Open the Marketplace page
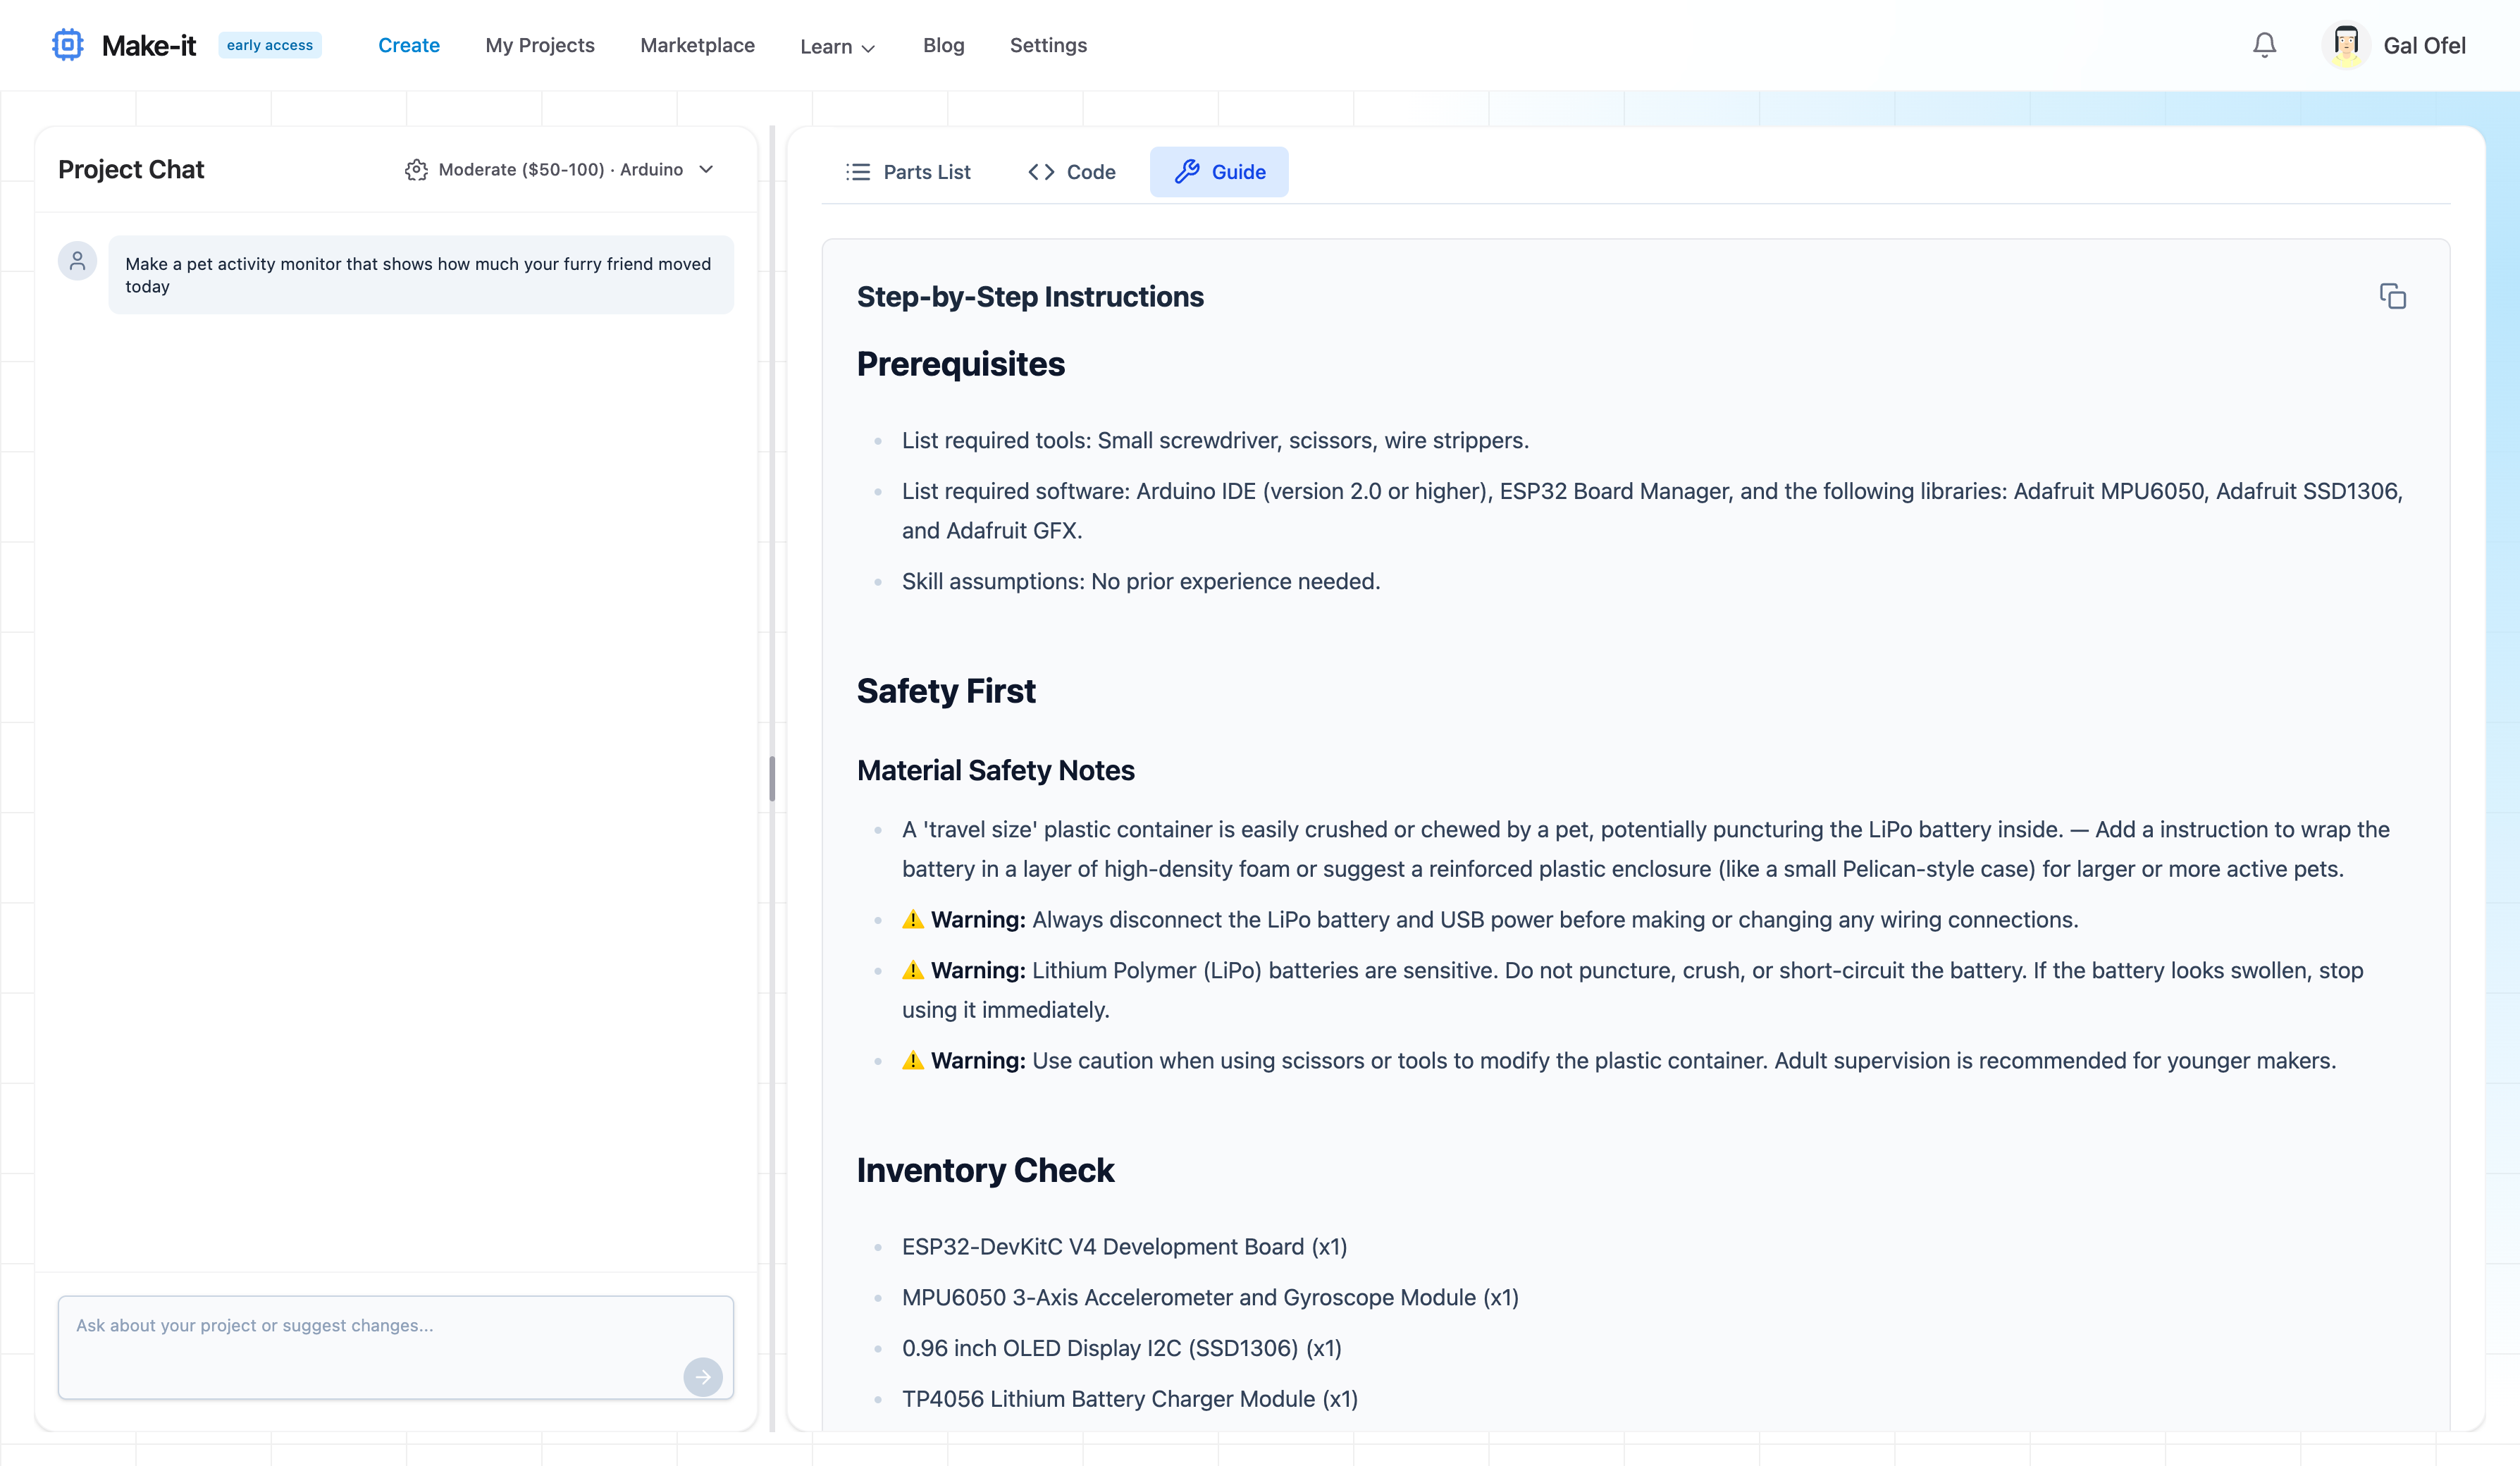 [697, 46]
